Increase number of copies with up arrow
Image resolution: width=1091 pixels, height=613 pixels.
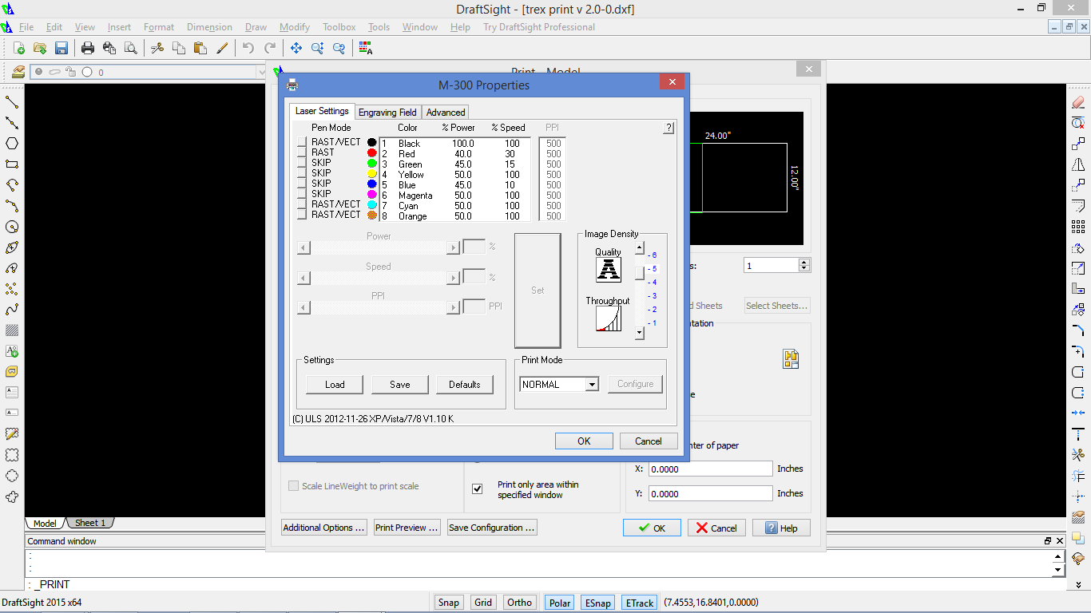coord(803,262)
